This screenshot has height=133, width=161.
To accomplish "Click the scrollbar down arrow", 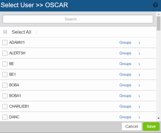I will [x=158, y=118].
